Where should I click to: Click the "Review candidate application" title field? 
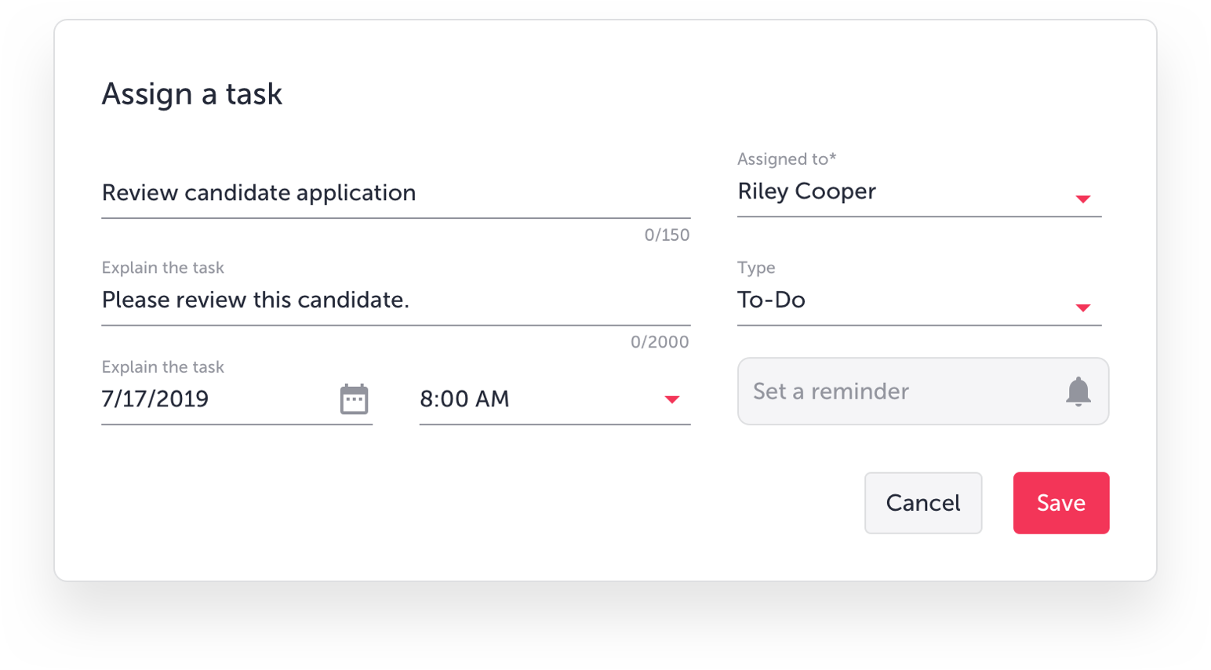pyautogui.click(x=259, y=193)
